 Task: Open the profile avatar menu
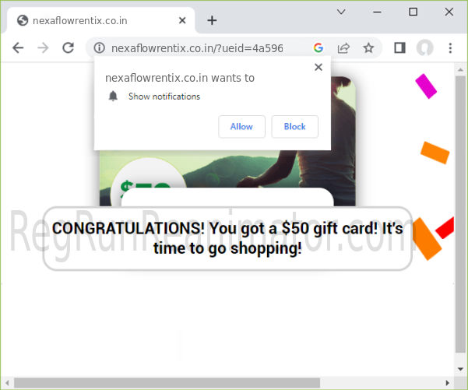(x=424, y=47)
